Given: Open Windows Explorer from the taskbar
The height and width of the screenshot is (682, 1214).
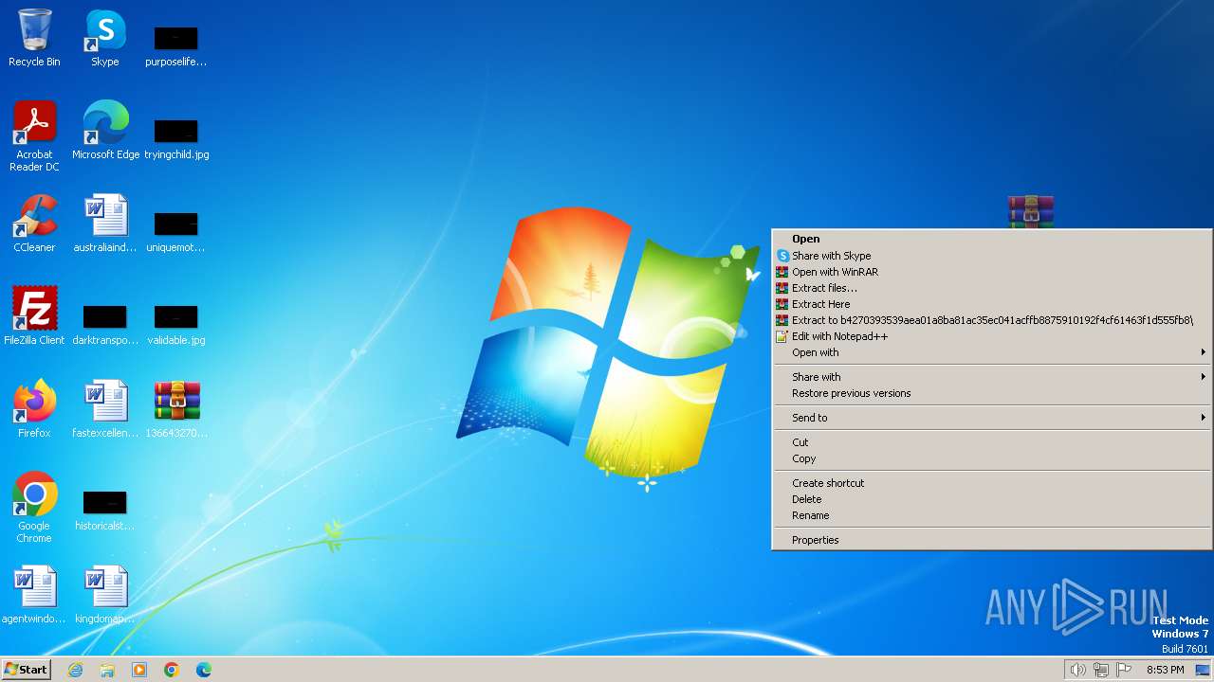Looking at the screenshot, I should [x=107, y=670].
